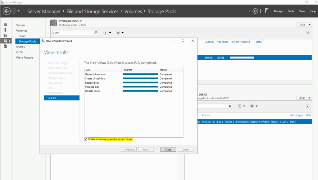Click the Create virtual disk progress bar

140,79
